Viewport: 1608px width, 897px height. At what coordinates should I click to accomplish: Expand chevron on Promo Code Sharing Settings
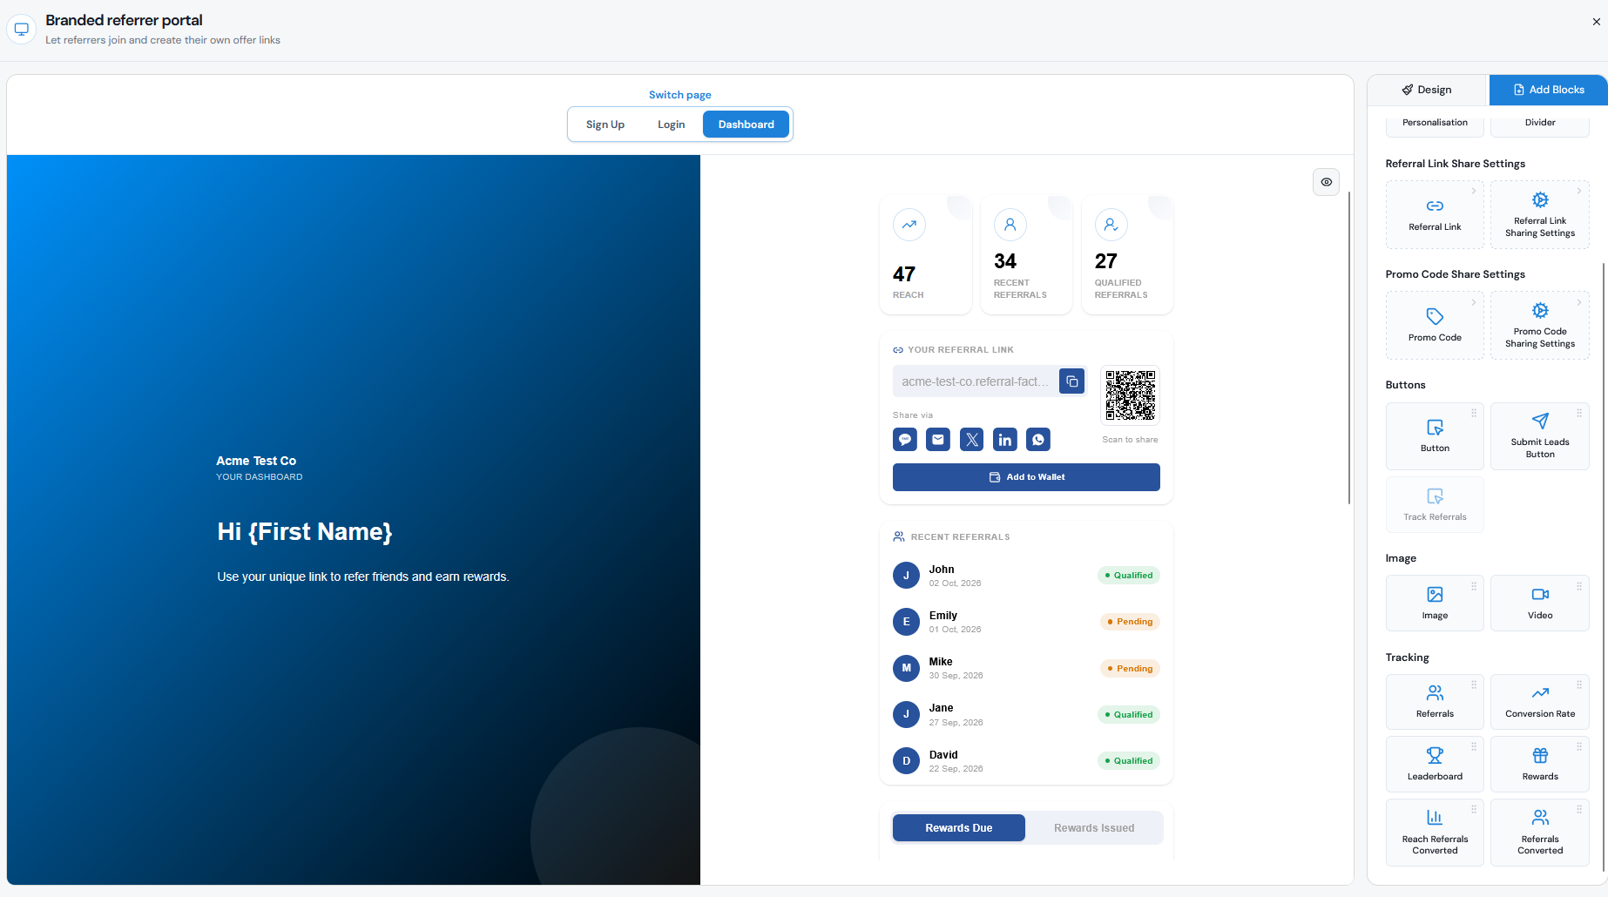(1579, 302)
